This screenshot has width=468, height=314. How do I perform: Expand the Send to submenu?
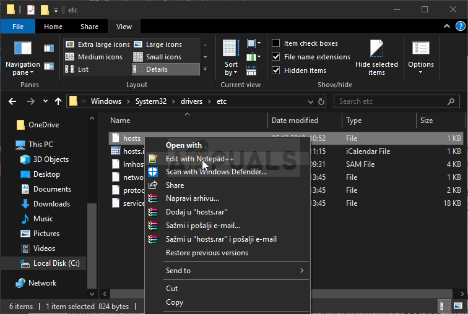tap(225, 271)
